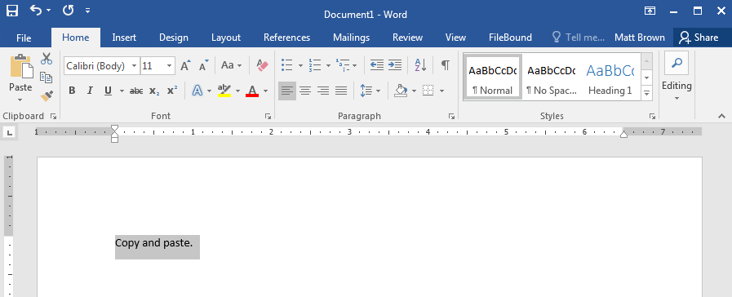The image size is (732, 297).
Task: Open underline style dropdown arrow
Action: pos(122,91)
